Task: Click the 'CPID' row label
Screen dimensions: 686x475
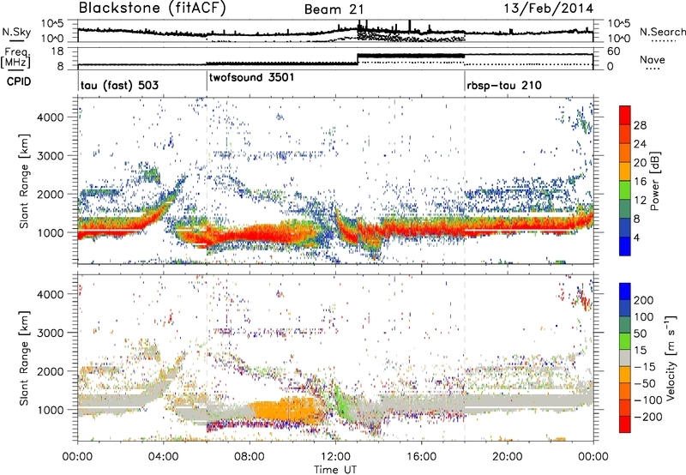Action: tap(19, 81)
